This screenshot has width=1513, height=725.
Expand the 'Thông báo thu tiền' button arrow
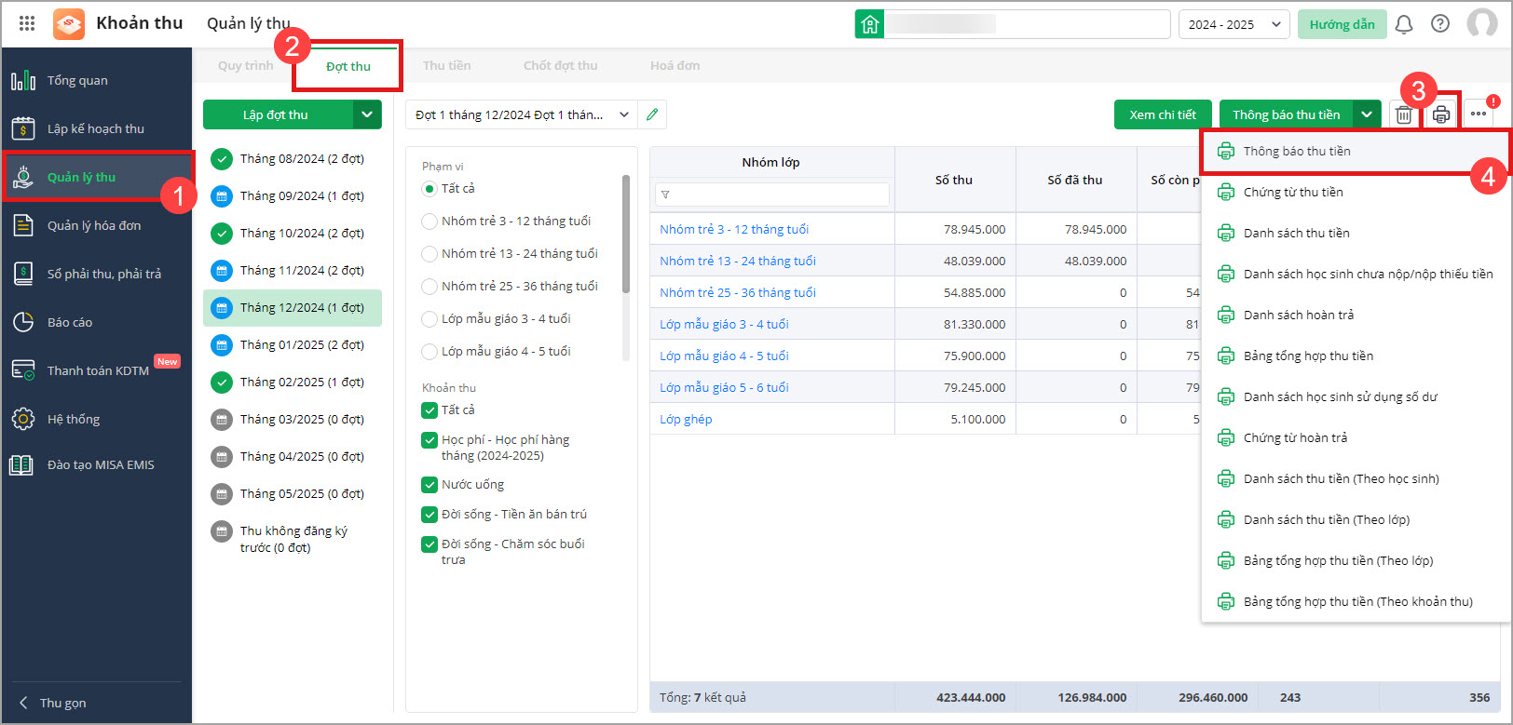(x=1366, y=114)
